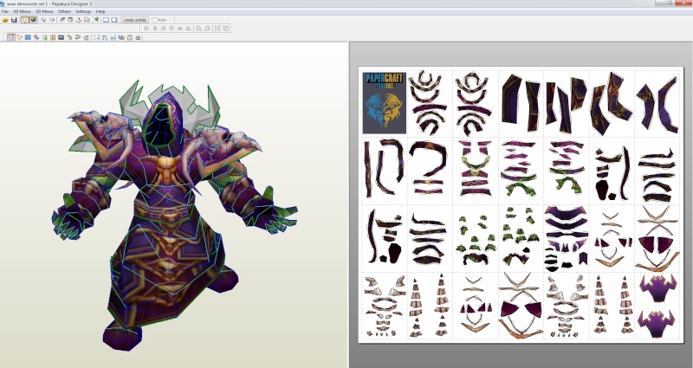Click the Undo Unfold button

pyautogui.click(x=135, y=20)
